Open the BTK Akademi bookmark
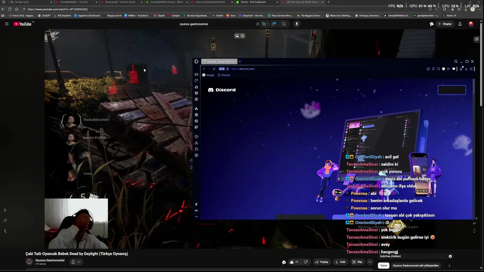 (62, 15)
